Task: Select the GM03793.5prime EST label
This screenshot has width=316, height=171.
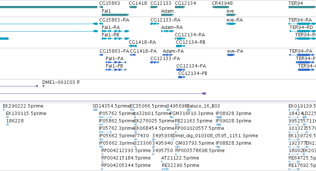Action: [x=195, y=144]
